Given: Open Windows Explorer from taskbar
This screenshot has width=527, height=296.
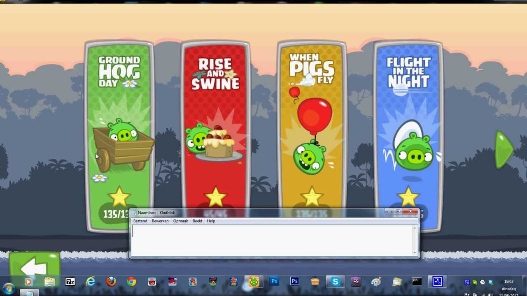Looking at the screenshot, I should coord(49,282).
